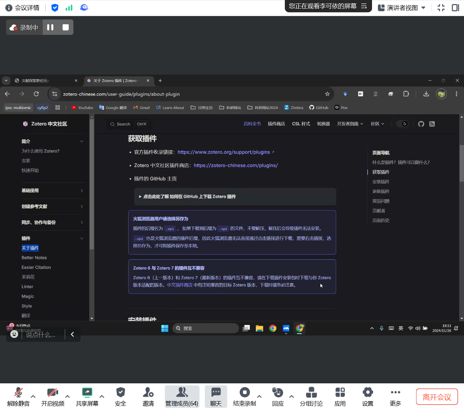Open zotero.org/support/plugins link
Viewport: 464px width, 410px height.
click(226, 152)
